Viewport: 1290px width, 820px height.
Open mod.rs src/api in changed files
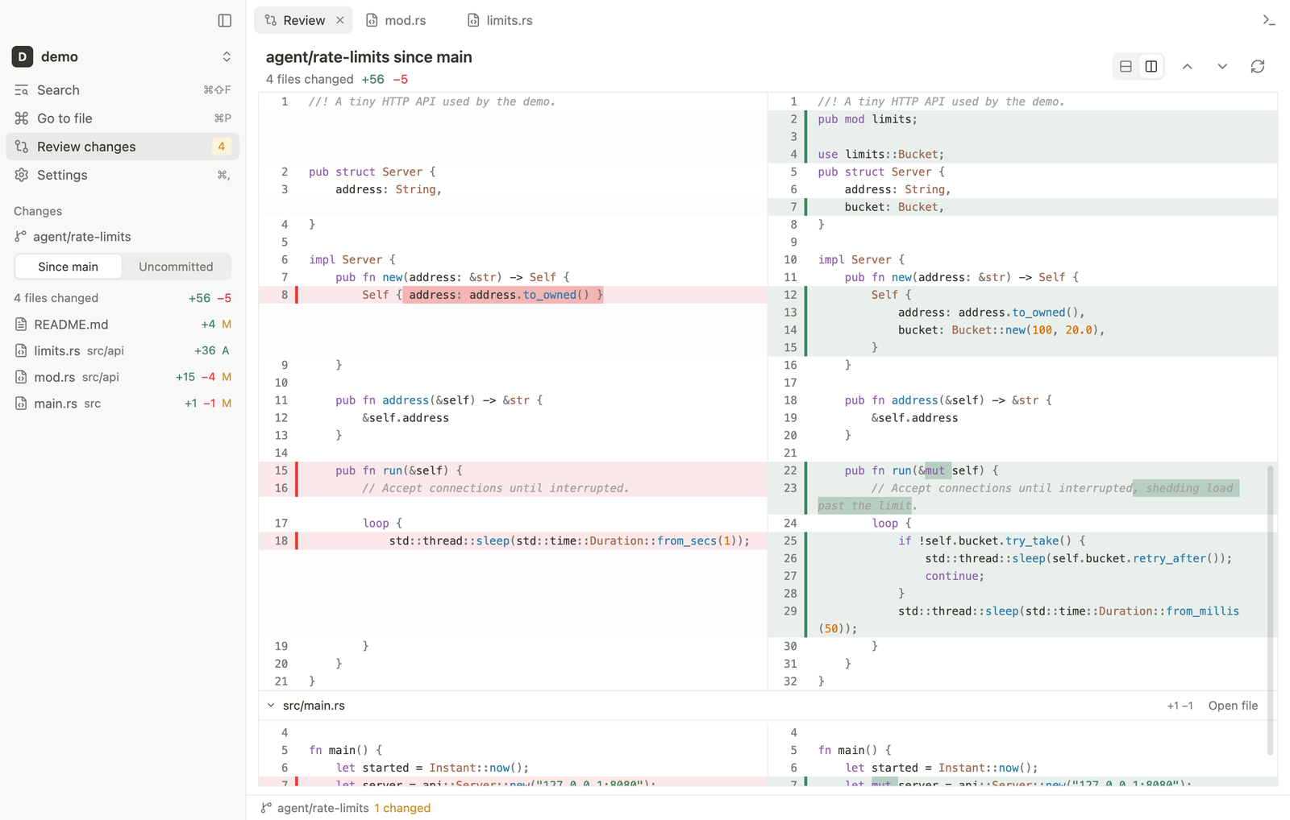123,377
